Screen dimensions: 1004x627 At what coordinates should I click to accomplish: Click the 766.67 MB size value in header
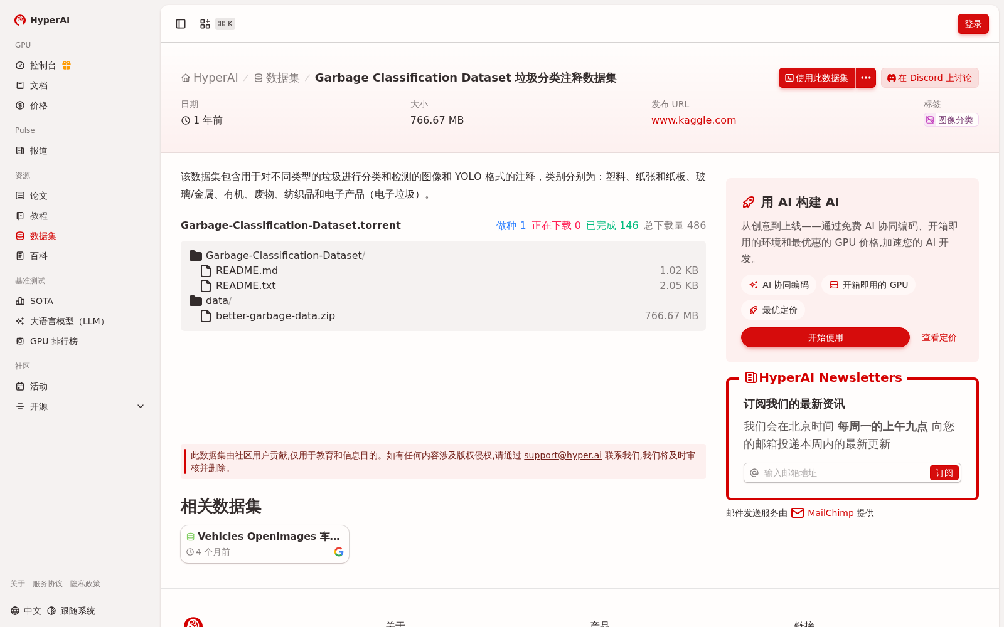(x=437, y=120)
